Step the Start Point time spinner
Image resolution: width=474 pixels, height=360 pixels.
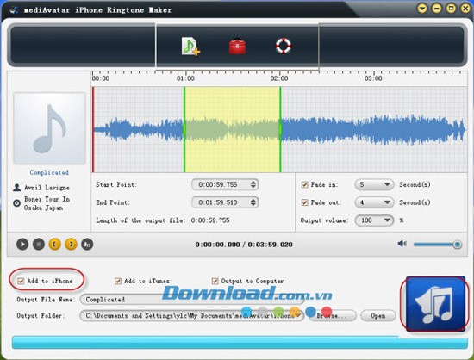pos(253,184)
